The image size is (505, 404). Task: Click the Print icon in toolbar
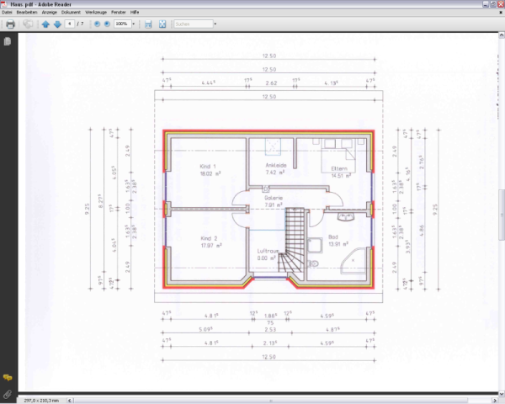click(x=10, y=24)
